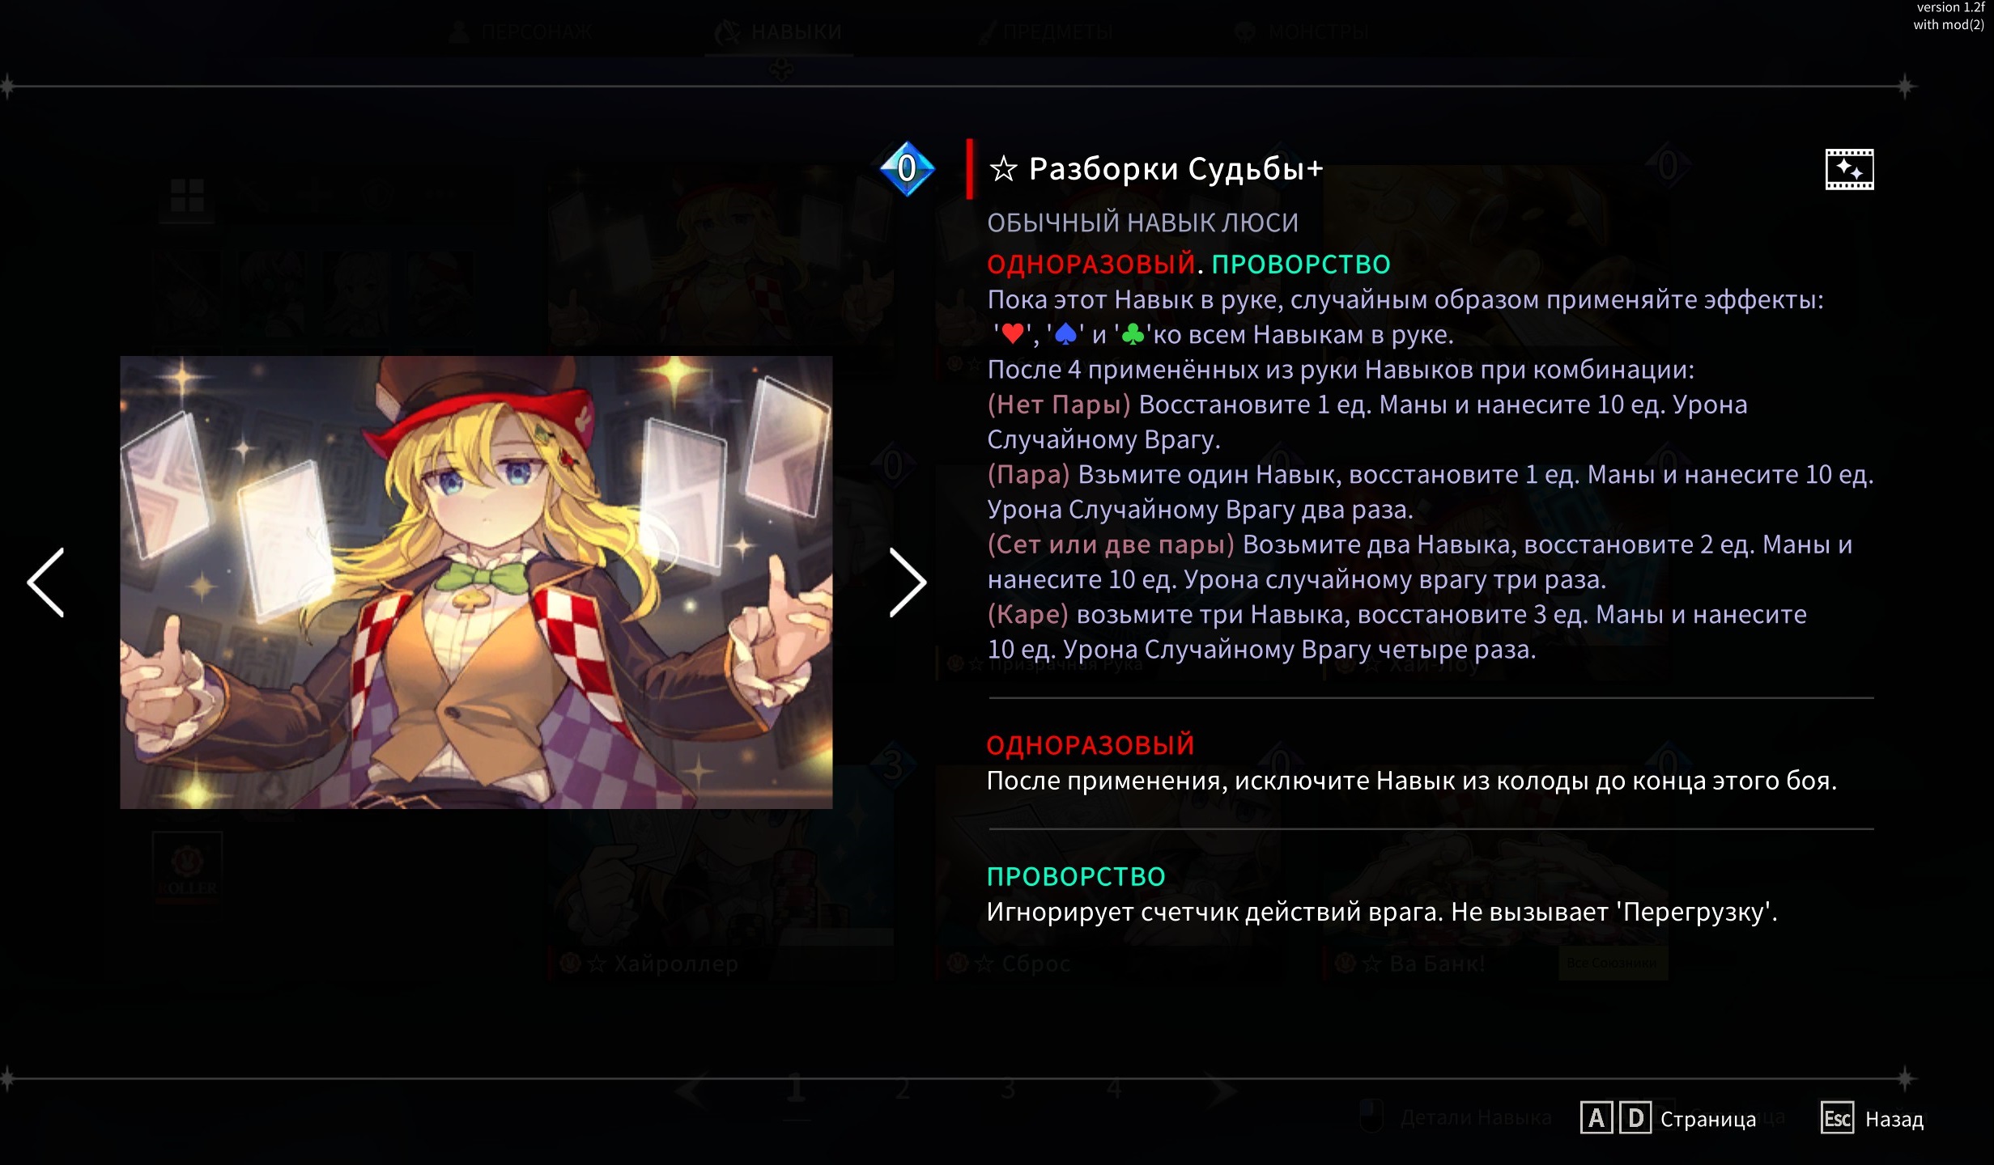Click the green club suit icon

tap(1133, 333)
